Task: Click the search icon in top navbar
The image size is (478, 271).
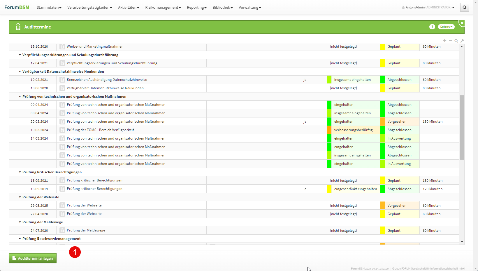Action: tap(465, 8)
